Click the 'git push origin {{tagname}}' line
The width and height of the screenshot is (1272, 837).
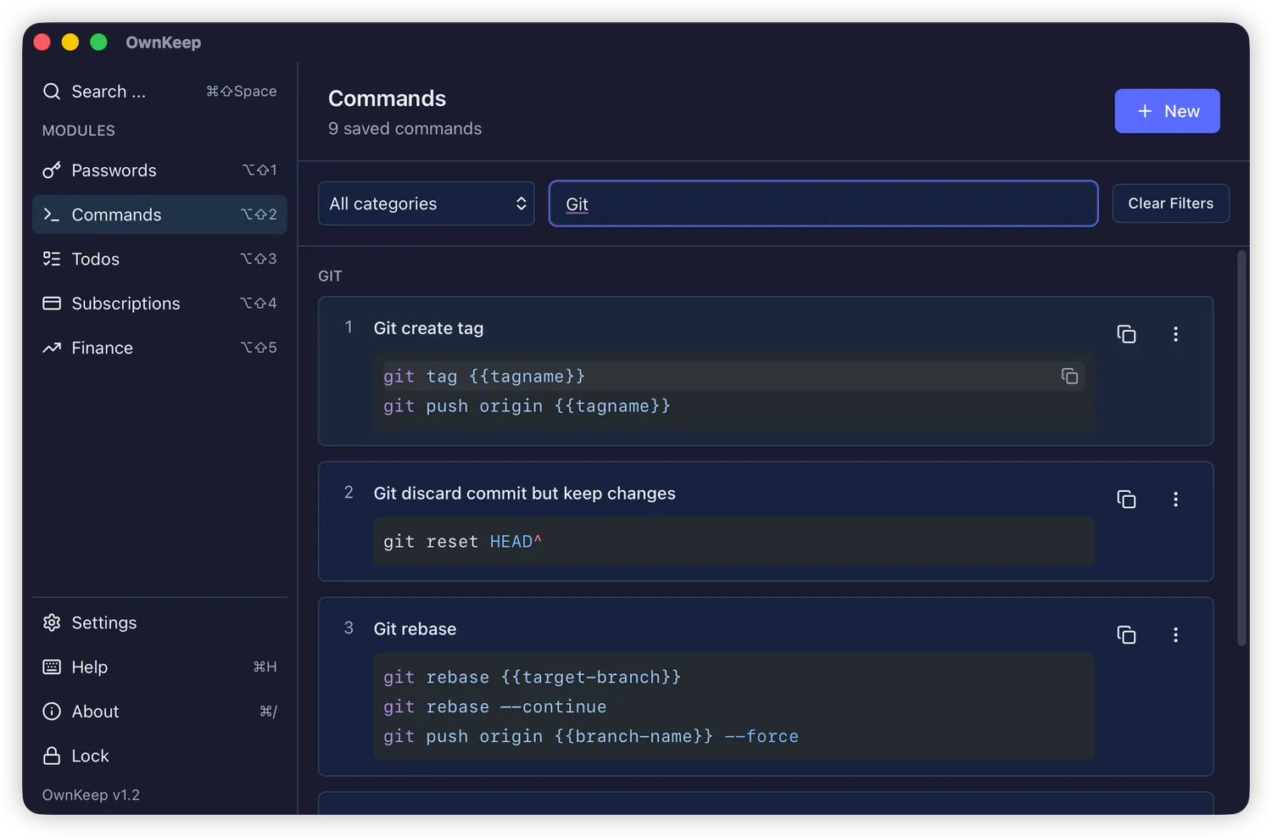click(x=527, y=406)
